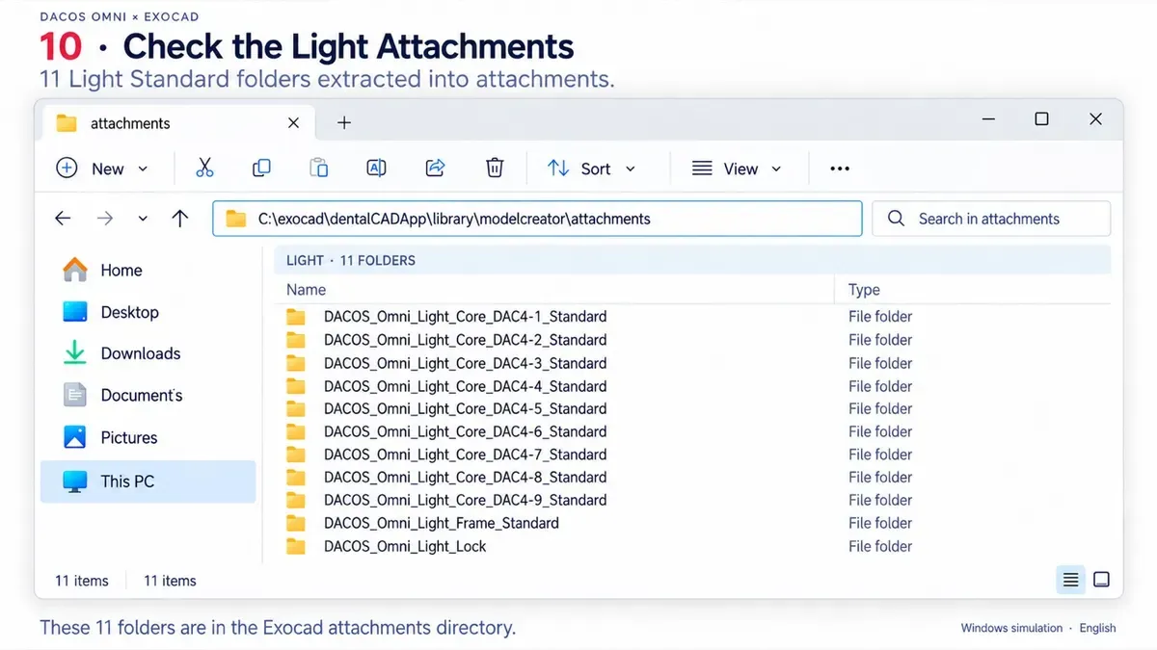Click folder icon of DAC4-5_Standard row
The image size is (1157, 650).
(x=296, y=408)
